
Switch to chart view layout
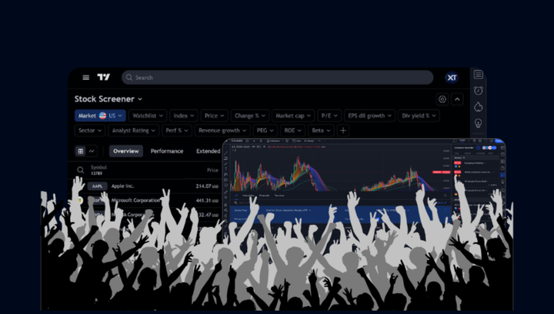tap(92, 151)
